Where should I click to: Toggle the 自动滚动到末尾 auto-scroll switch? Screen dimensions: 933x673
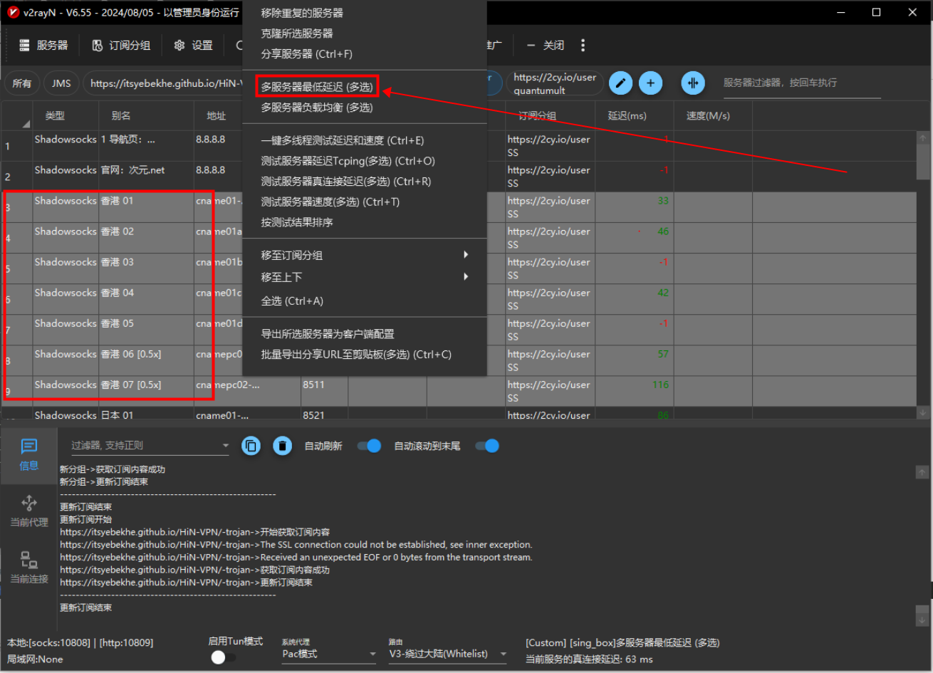tap(487, 446)
